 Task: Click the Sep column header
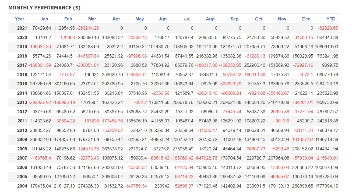click(234, 19)
